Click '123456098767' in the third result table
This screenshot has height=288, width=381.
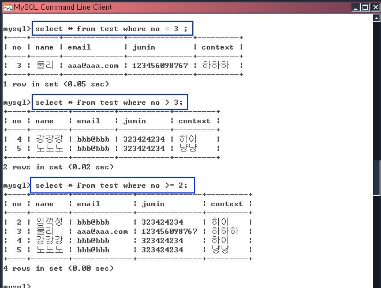tap(169, 232)
